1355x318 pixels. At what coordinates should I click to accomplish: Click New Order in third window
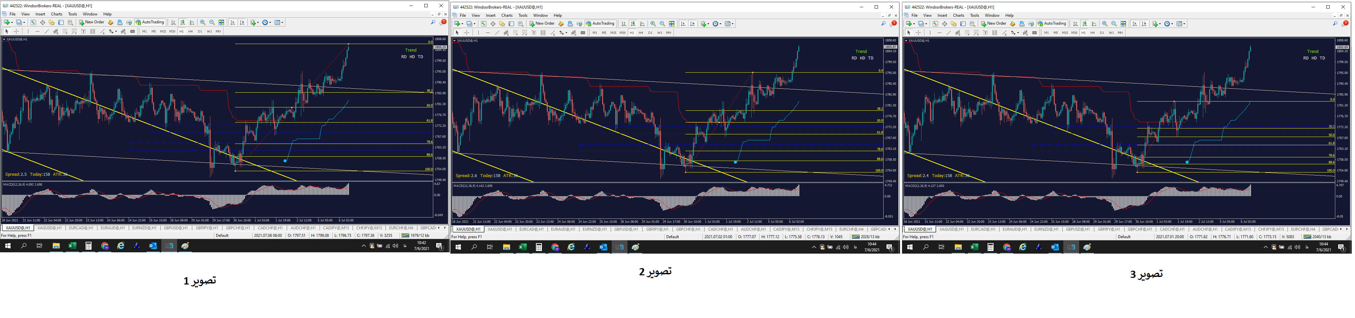click(994, 24)
